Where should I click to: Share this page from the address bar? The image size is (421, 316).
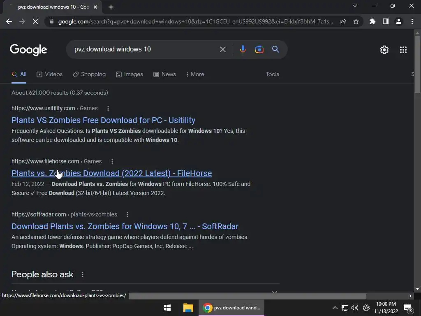[x=343, y=21]
